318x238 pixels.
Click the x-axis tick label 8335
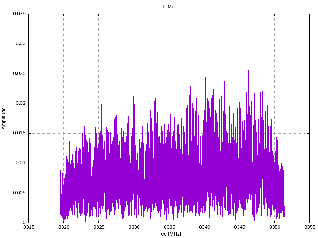coord(169,227)
